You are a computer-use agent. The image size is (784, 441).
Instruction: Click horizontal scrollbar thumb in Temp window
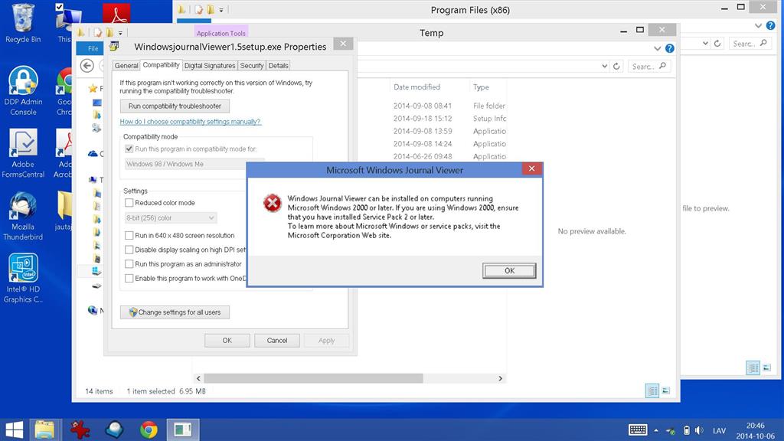click(x=313, y=378)
